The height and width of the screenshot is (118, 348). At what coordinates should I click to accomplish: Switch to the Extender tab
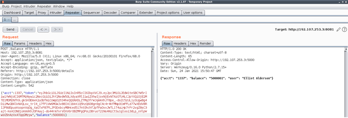(146, 13)
